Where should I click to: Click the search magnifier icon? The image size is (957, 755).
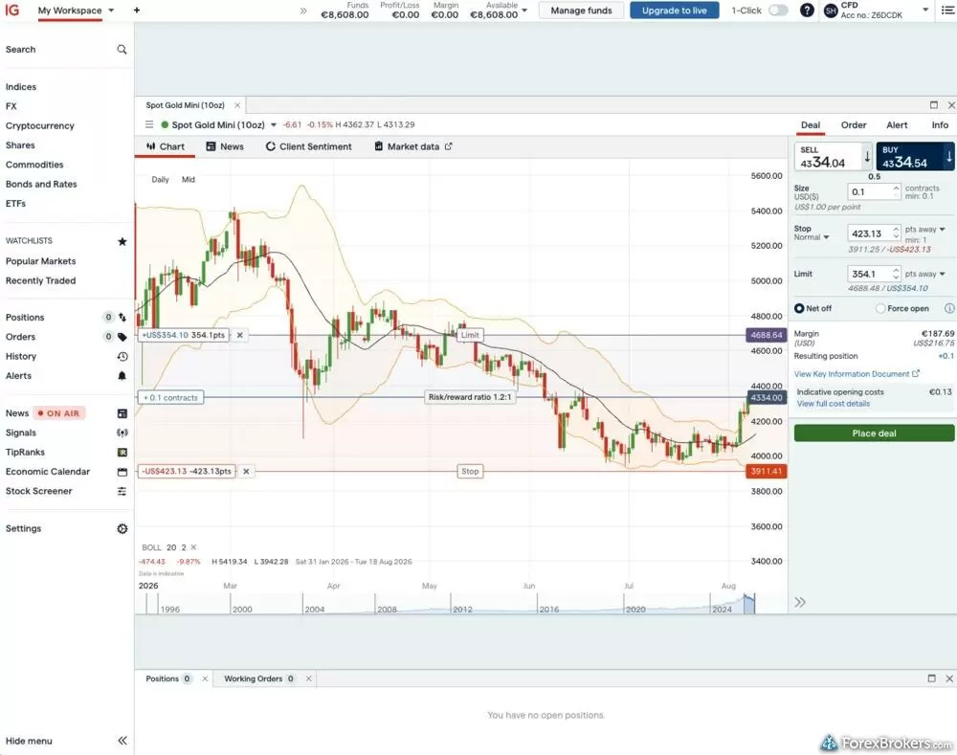(122, 50)
